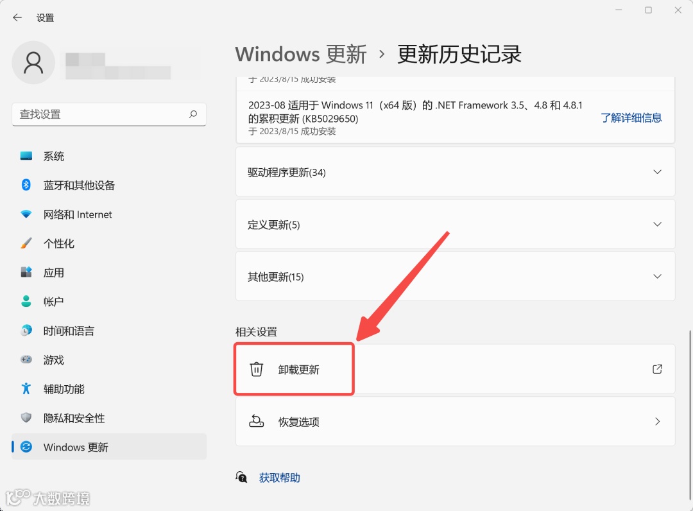693x511 pixels.
Task: Click the paintbrush icon for 个性化
Action: 26,243
